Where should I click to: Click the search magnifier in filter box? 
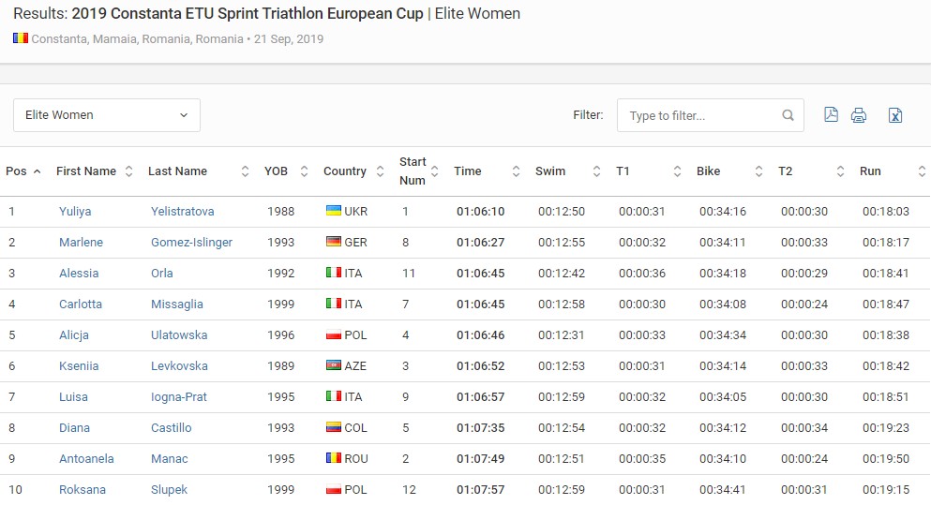788,116
